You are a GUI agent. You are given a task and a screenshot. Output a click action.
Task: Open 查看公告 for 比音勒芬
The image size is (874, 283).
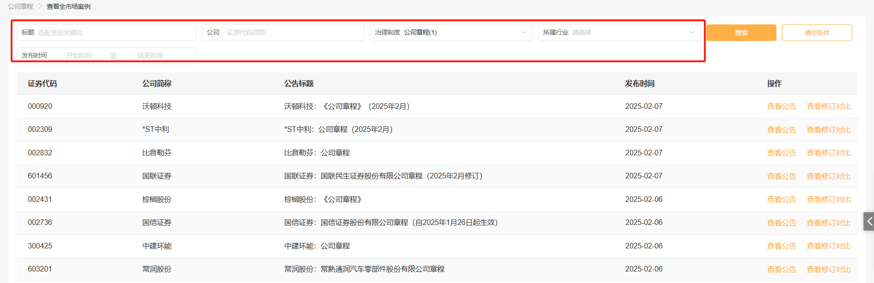[x=782, y=153]
